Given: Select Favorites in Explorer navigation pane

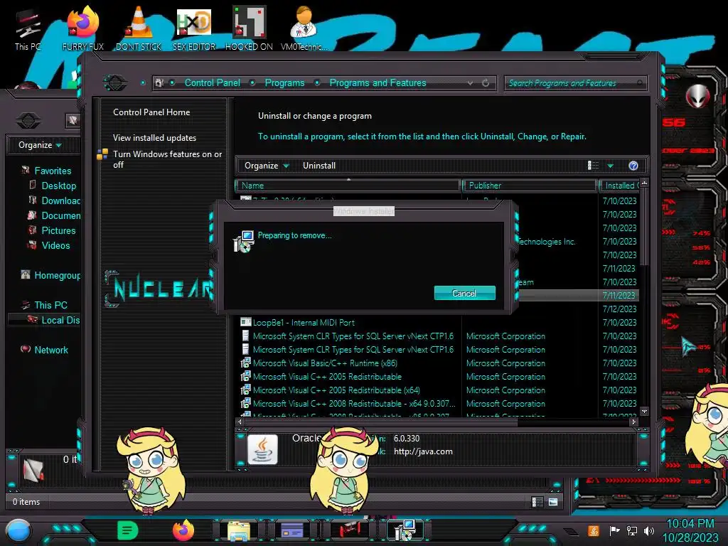Looking at the screenshot, I should 53,171.
